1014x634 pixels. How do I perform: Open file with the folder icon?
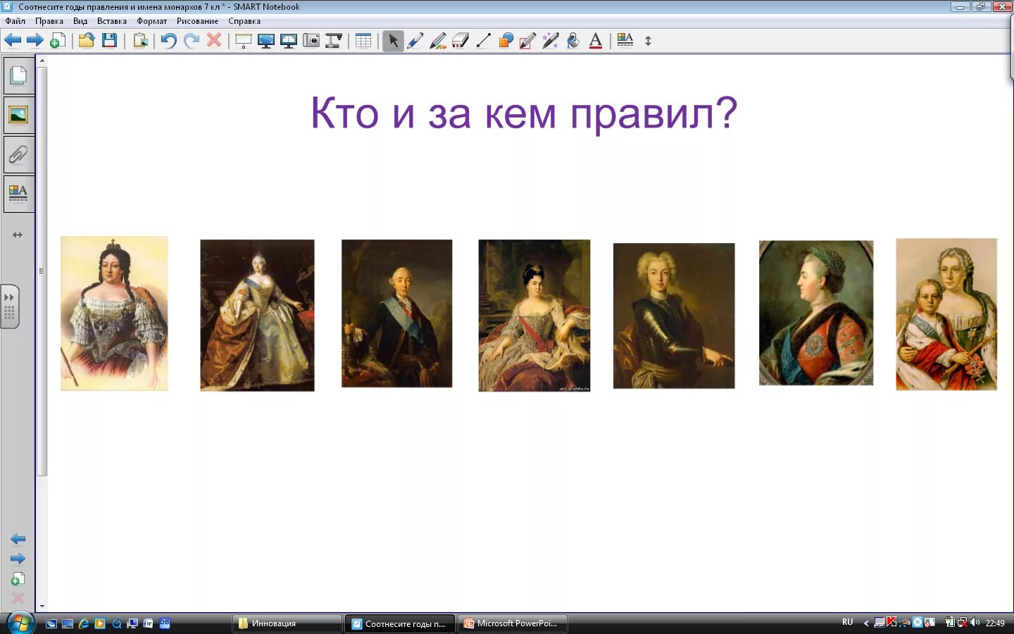tap(87, 40)
